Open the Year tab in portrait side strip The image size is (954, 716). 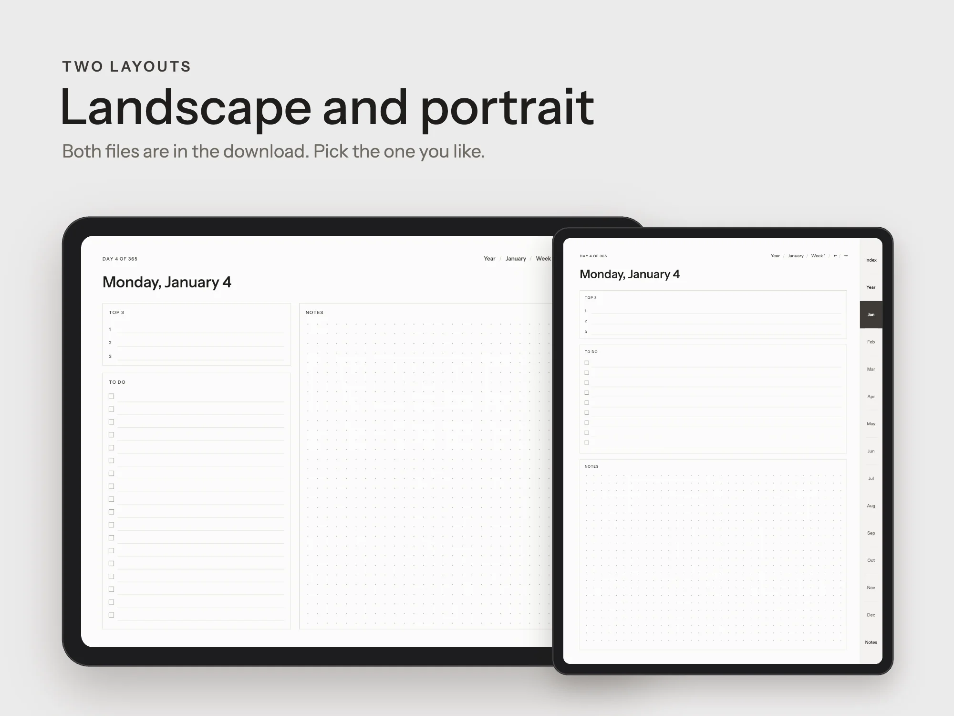(871, 287)
